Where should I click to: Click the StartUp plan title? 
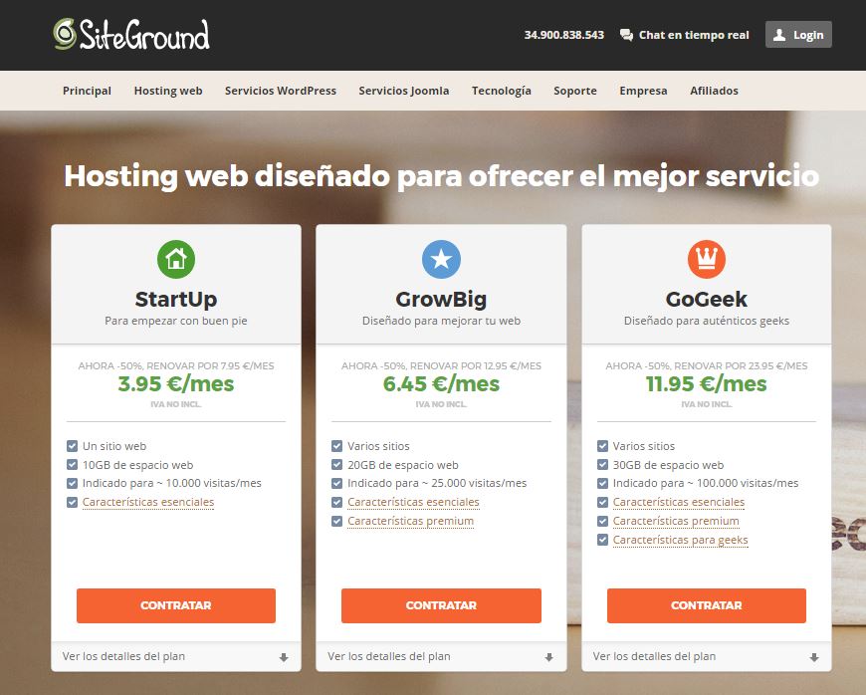tap(176, 300)
